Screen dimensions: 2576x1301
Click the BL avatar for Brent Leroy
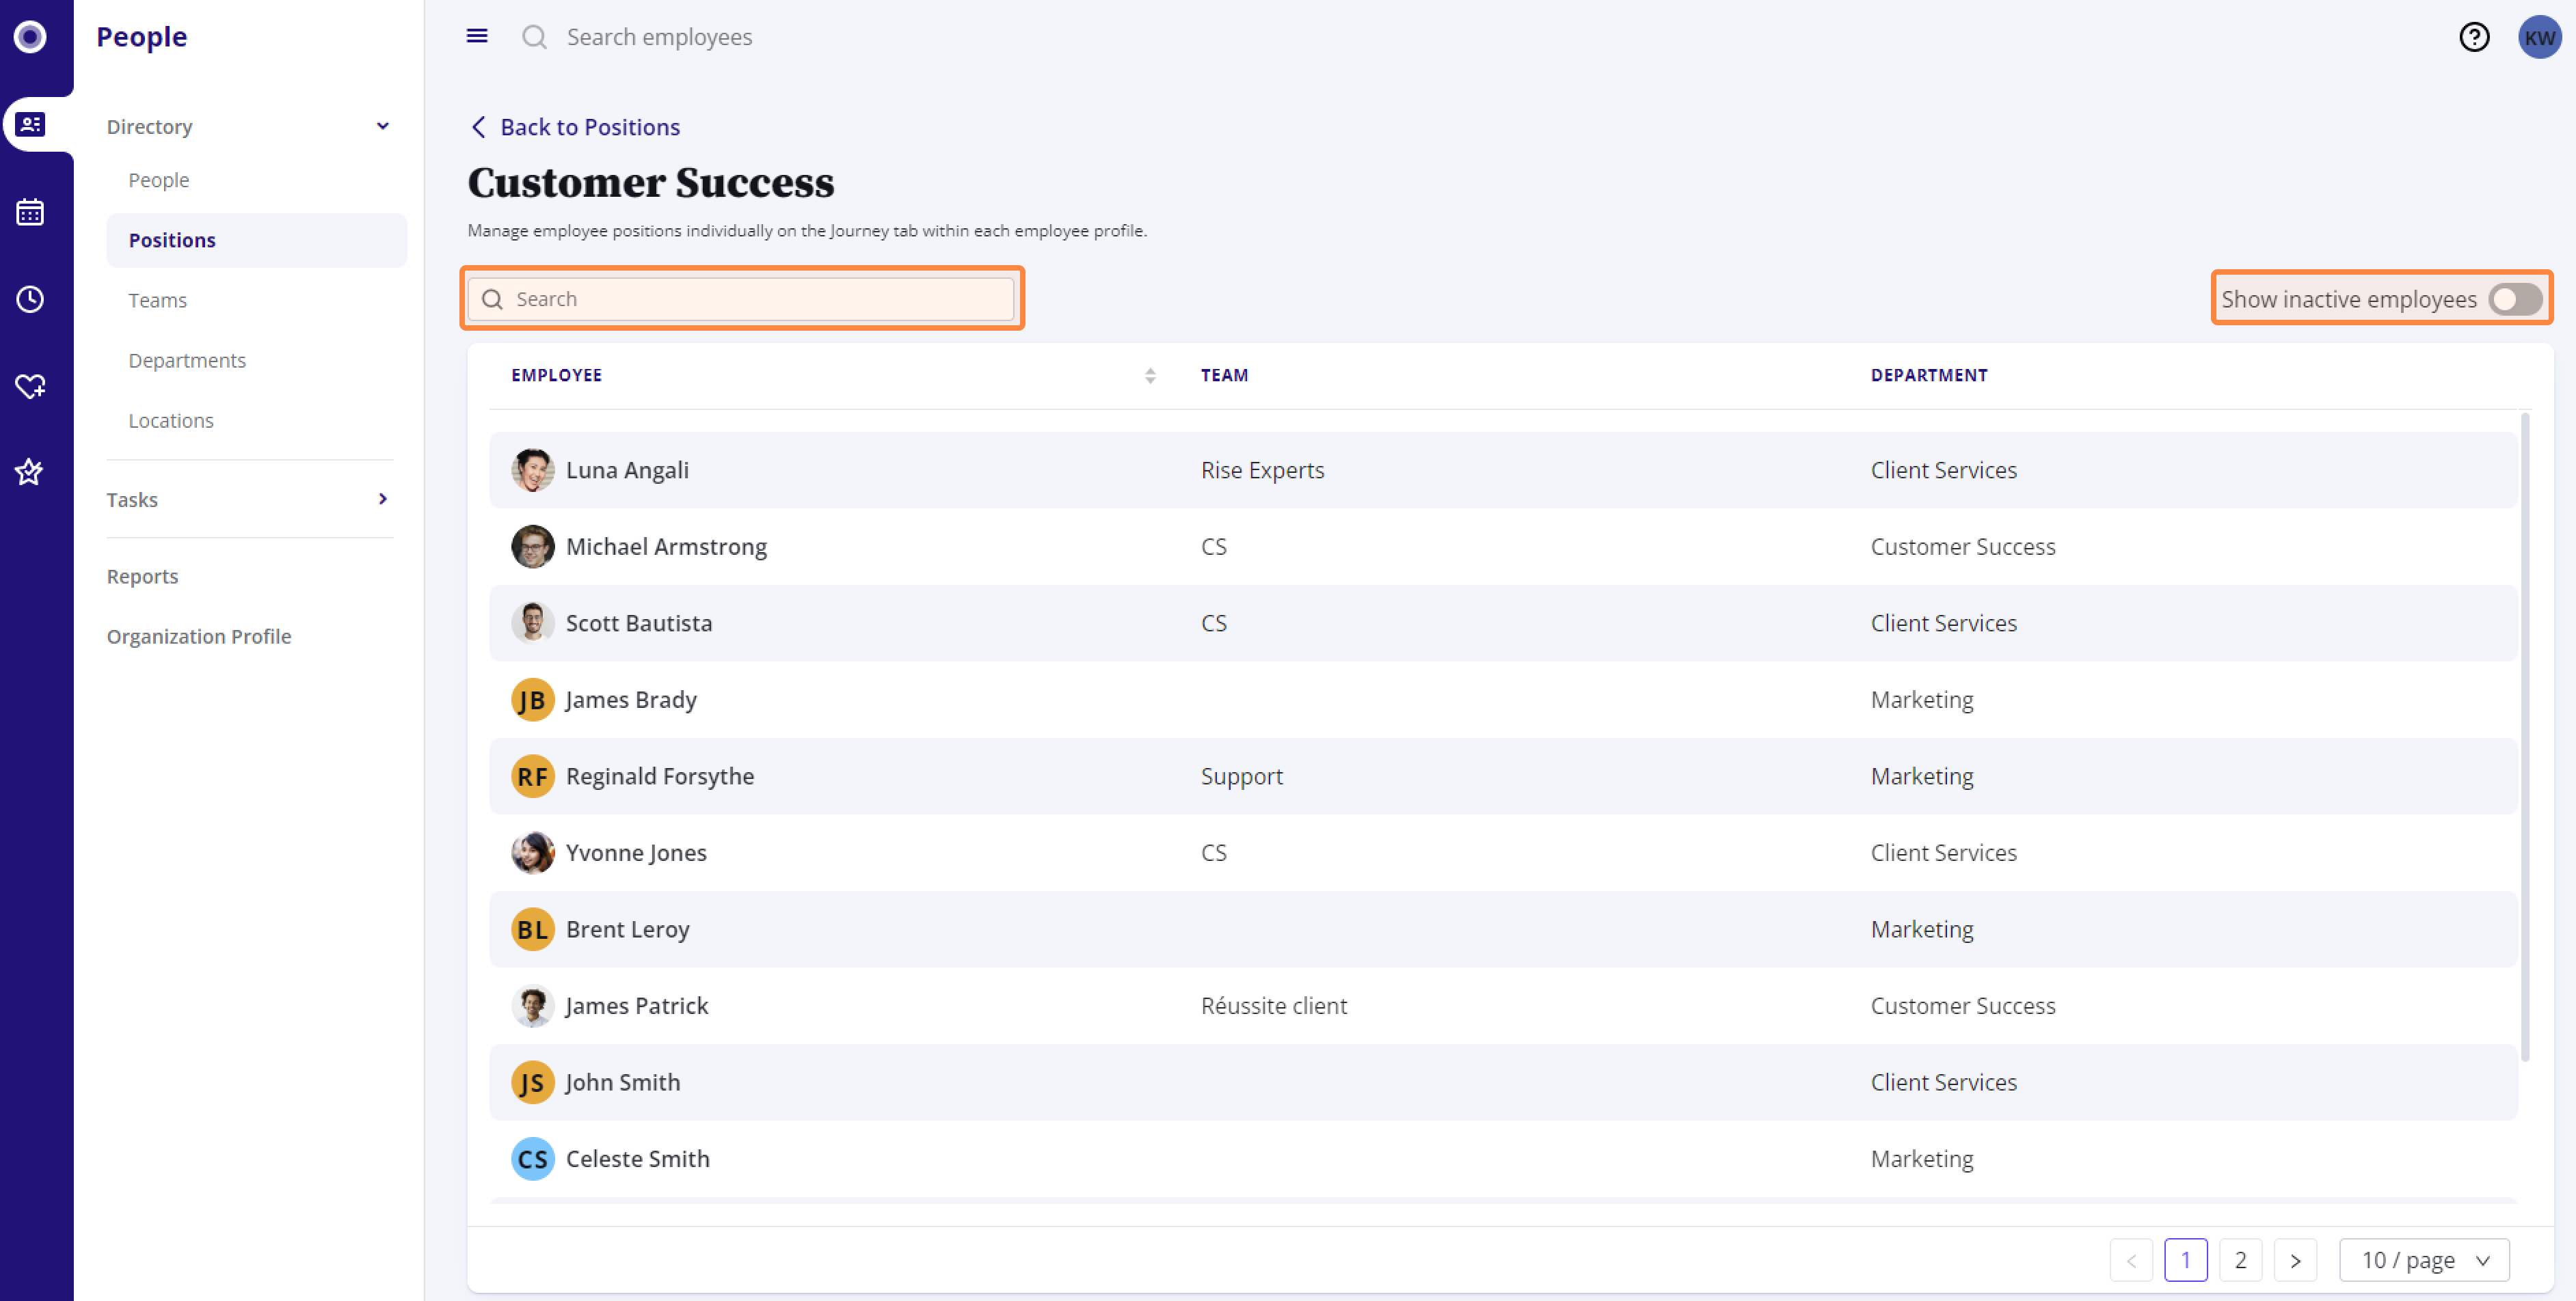click(532, 929)
